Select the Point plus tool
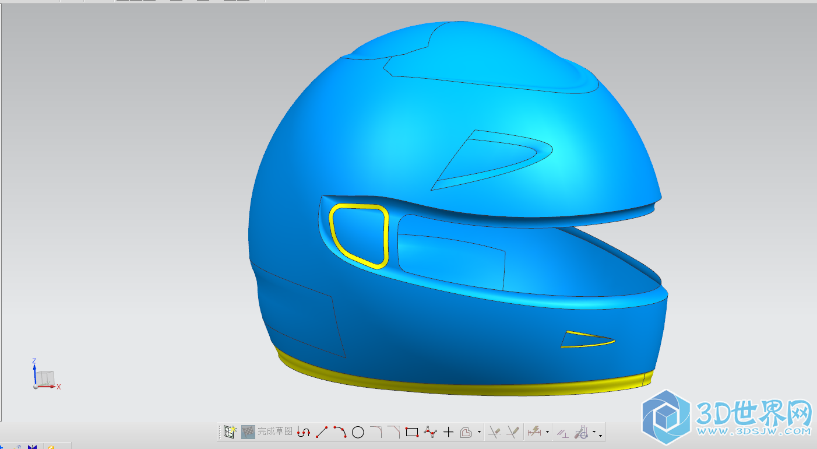 448,432
